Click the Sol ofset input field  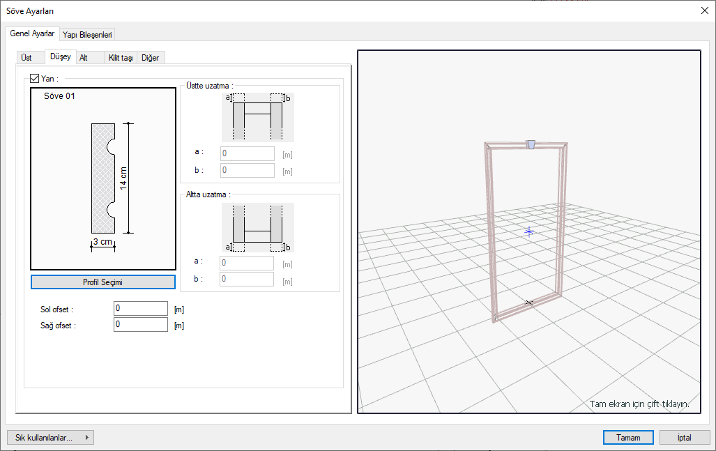tap(140, 308)
